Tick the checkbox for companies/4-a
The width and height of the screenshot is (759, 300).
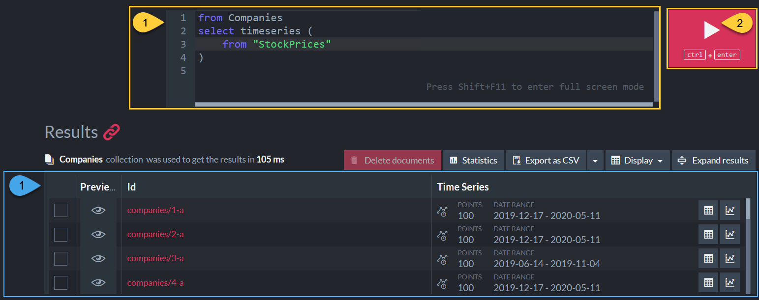point(61,283)
